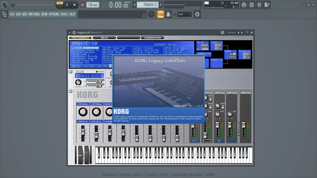Open the Piano roll view icon
Image resolution: width=317 pixels, height=178 pixels.
click(267, 4)
